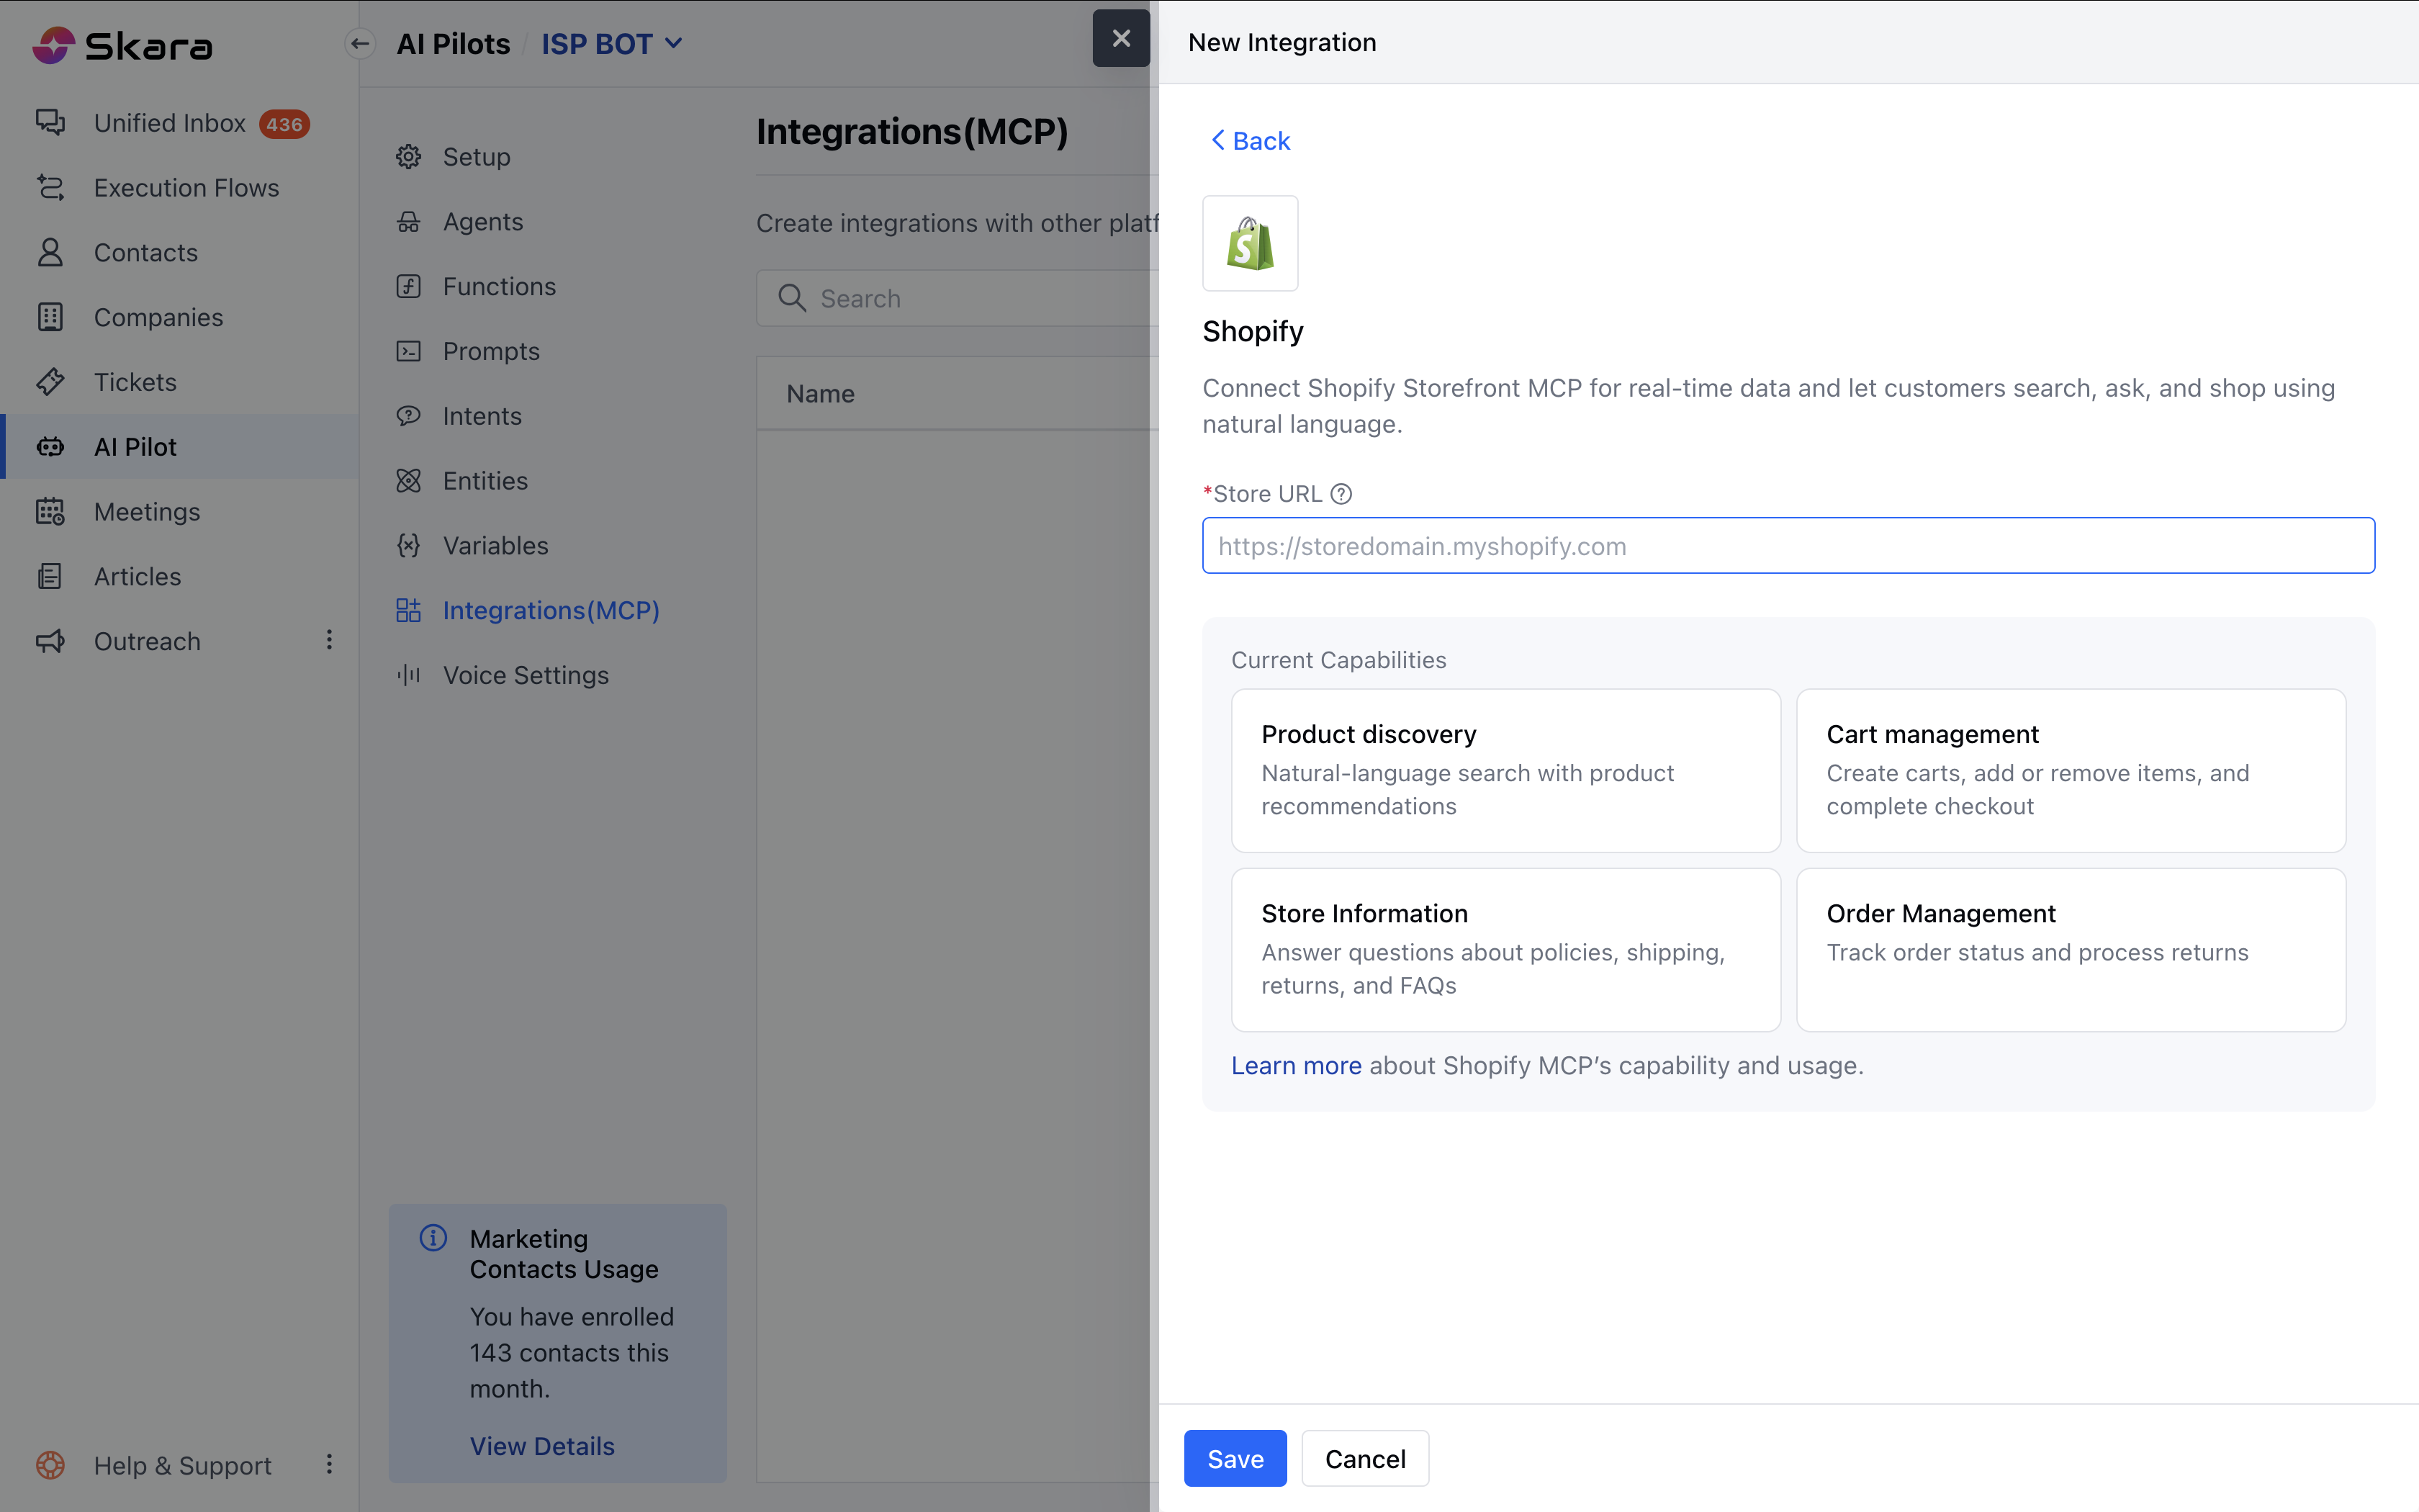Click the Execution Flows sidebar icon
2419x1512 pixels.
[50, 188]
